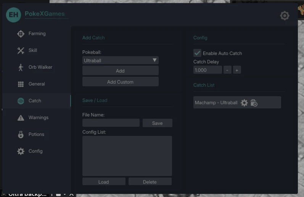
Task: Click the Warnings triangle icon
Action: 21,118
